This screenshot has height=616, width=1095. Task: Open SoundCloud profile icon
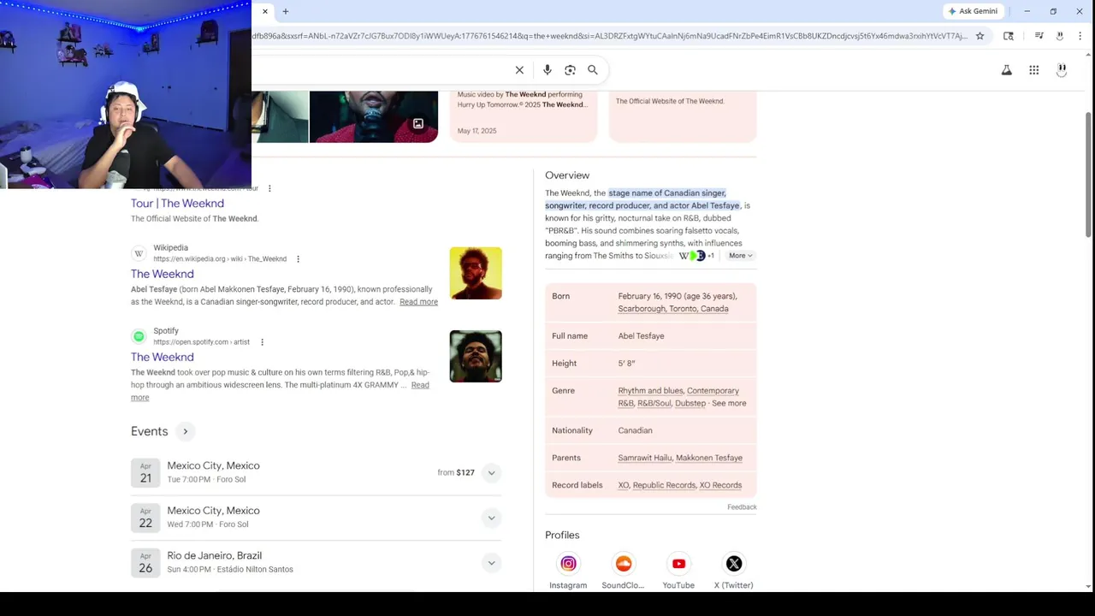tap(624, 564)
